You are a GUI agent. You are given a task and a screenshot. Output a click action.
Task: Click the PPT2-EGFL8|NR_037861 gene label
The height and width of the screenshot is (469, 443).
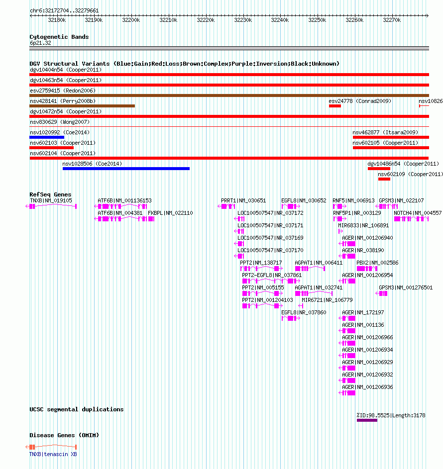(x=272, y=275)
